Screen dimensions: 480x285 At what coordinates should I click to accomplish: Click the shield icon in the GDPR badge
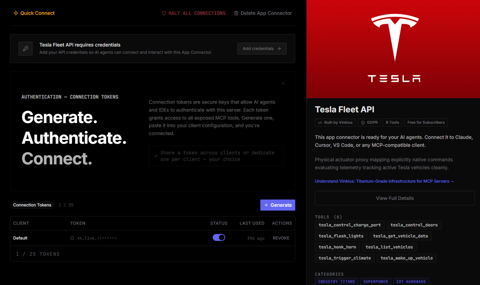(x=363, y=122)
